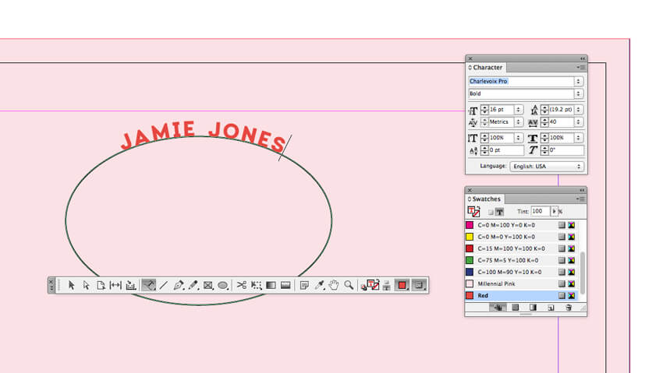This screenshot has height=373, width=663.
Task: Select the Eyedropper tool
Action: (319, 285)
